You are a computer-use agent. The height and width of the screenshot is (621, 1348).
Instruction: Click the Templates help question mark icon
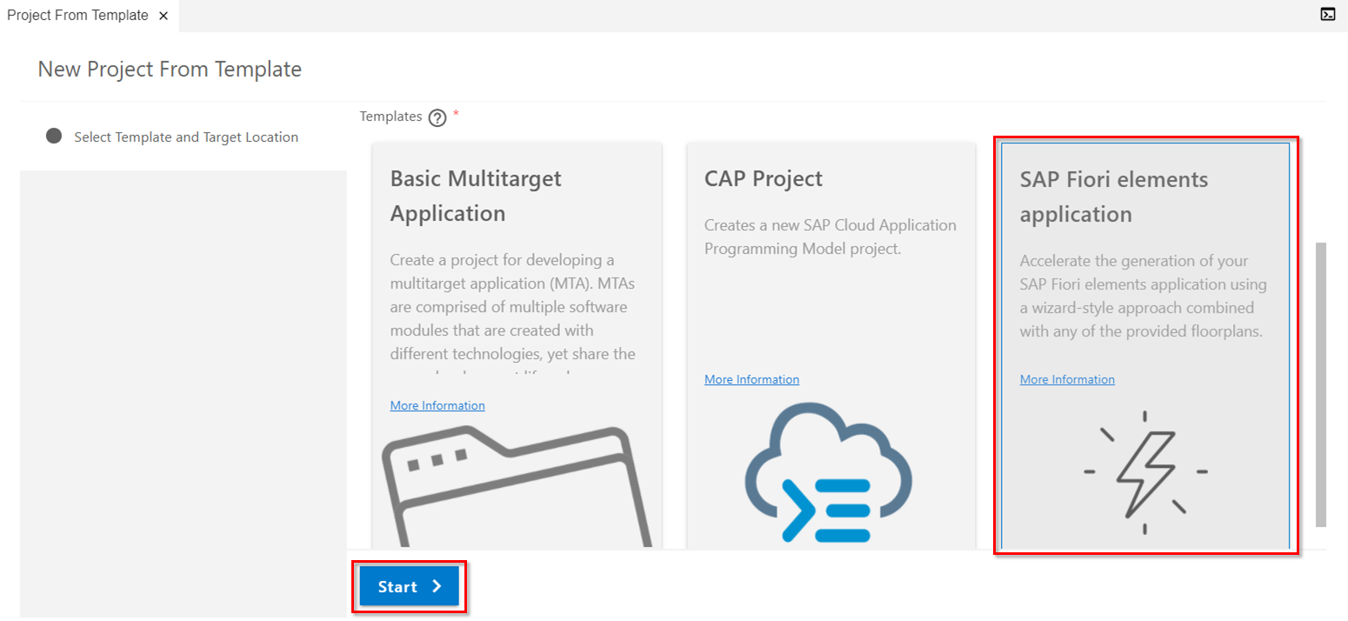[x=437, y=118]
